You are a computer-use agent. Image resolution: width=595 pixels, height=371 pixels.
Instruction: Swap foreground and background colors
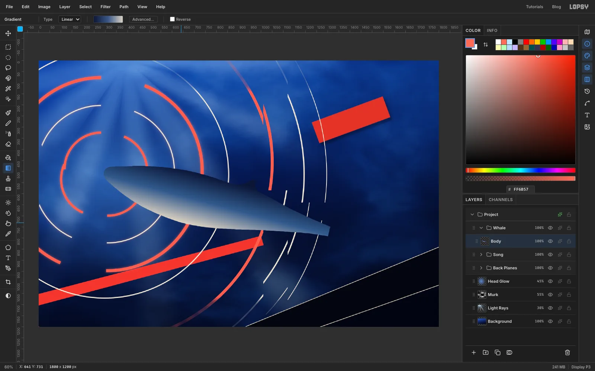(486, 45)
